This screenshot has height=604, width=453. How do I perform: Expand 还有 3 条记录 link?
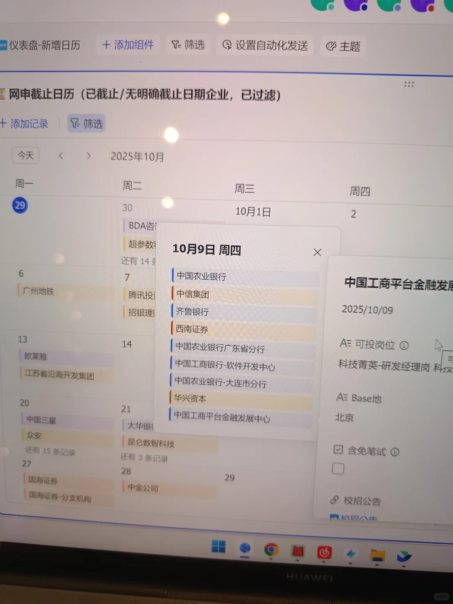pyautogui.click(x=144, y=458)
